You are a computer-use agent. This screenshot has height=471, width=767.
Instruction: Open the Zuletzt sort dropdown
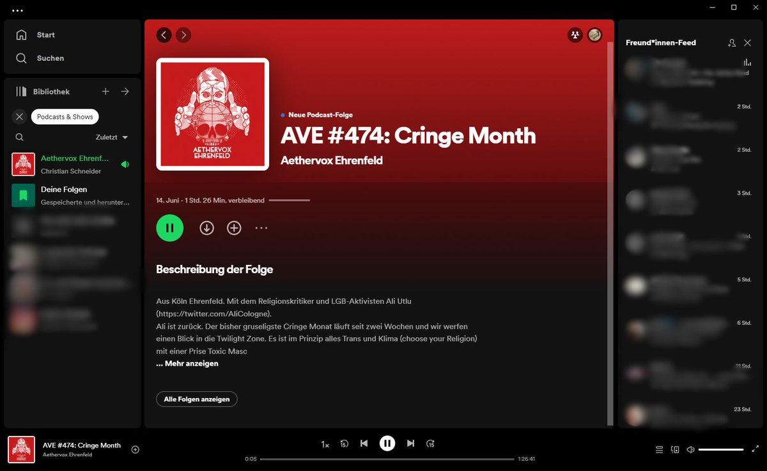tap(112, 137)
